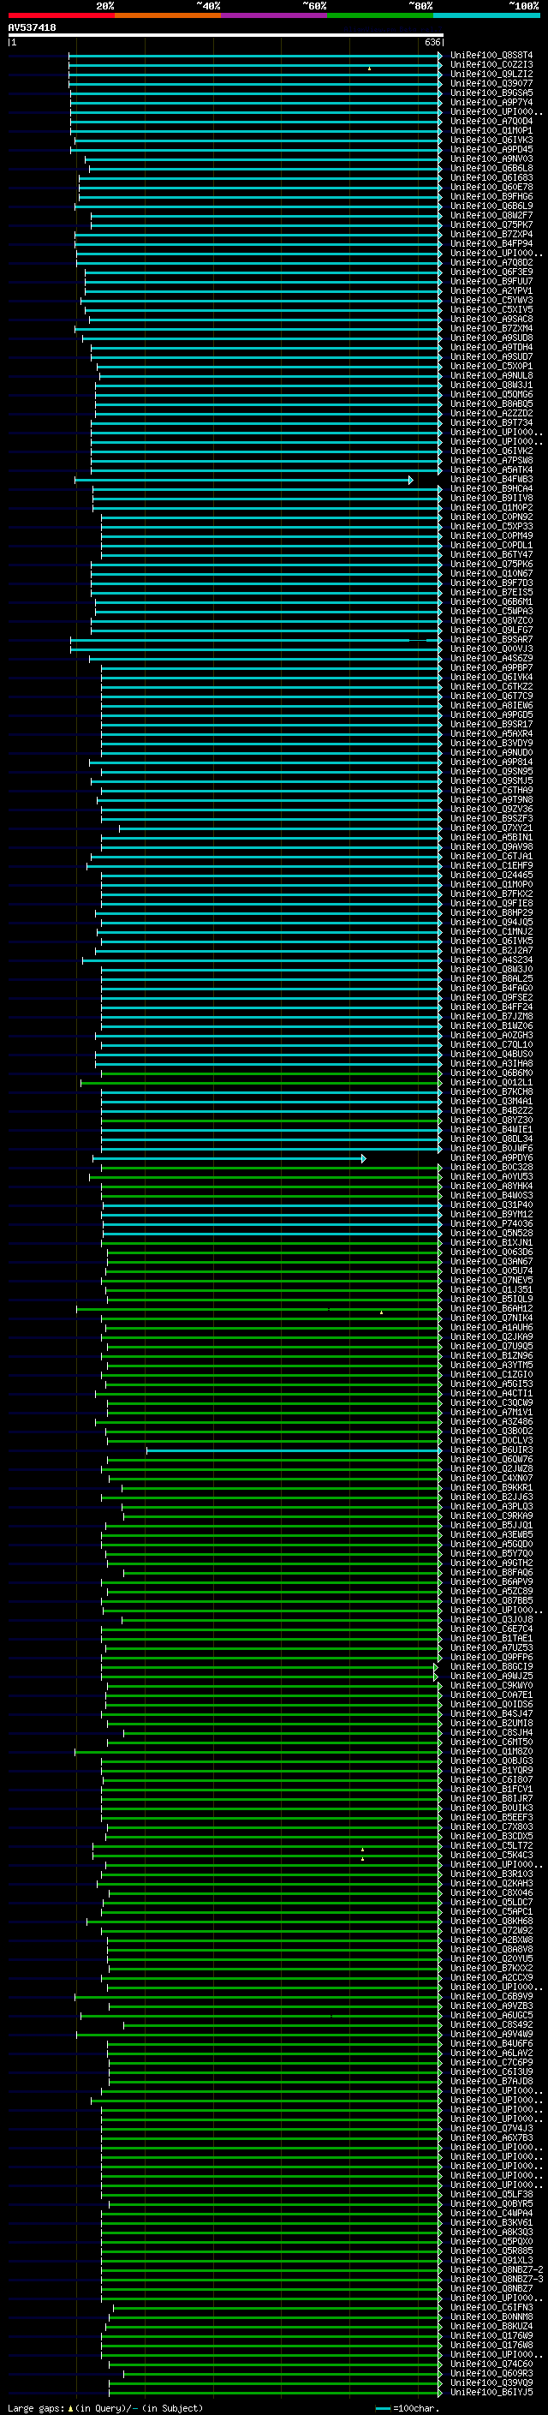Select the UniRef100_A6LAV2 label
Viewport: 548px width, 2415px height.
(491, 2053)
